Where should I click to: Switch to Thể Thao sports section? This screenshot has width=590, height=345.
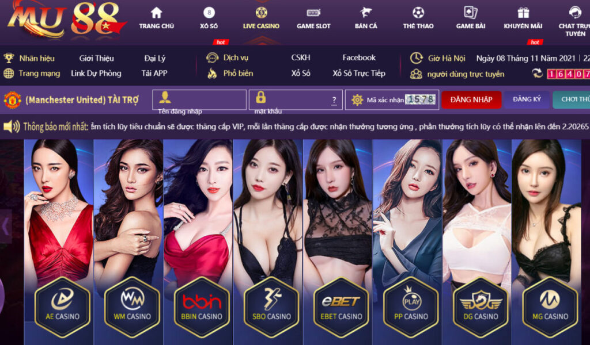coord(418,18)
